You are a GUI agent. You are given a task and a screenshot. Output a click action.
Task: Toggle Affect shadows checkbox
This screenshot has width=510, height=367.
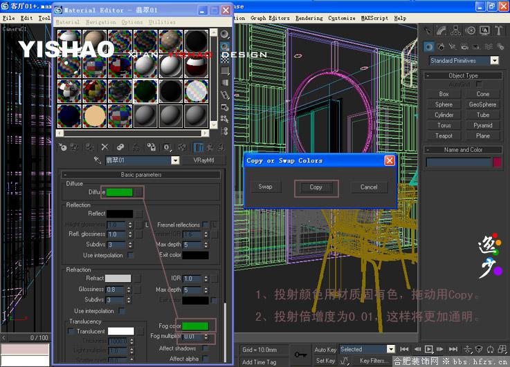click(206, 348)
